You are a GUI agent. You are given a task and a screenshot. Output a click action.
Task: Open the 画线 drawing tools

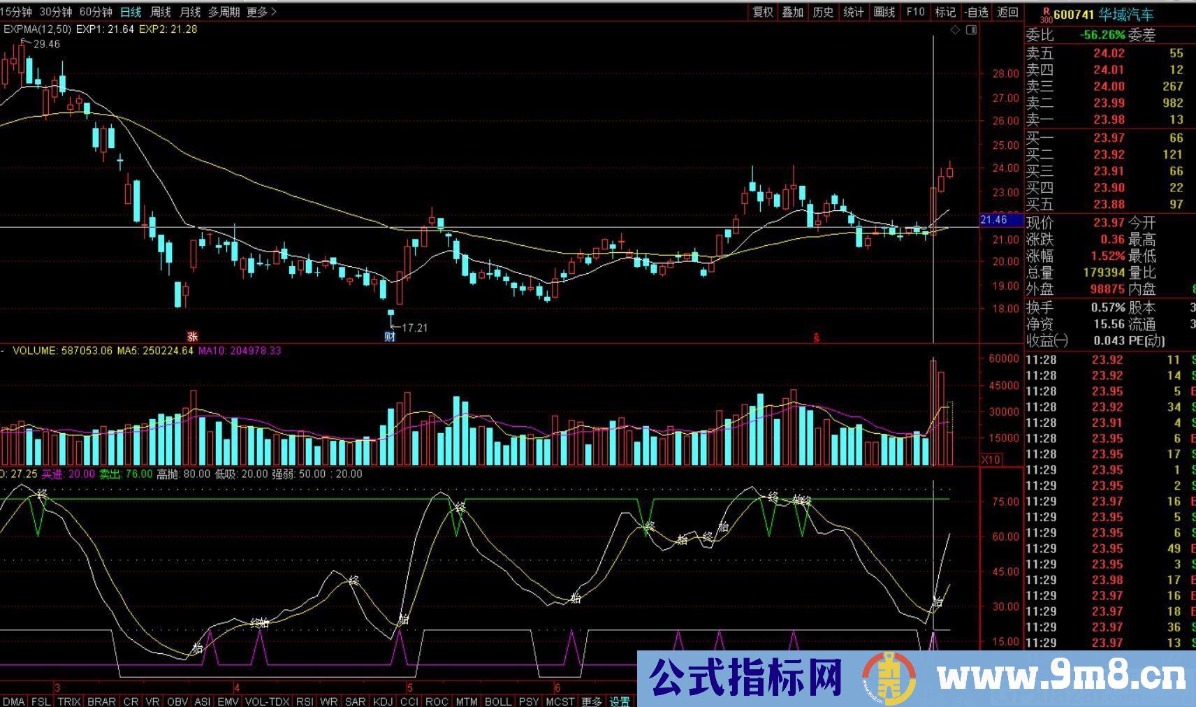click(884, 12)
